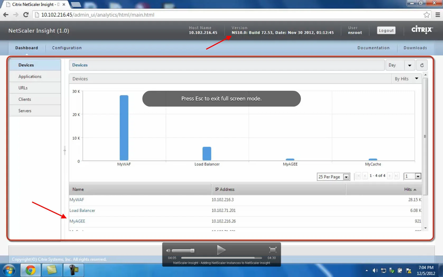Switch to the Configuration tab
443x277 pixels.
[67, 48]
